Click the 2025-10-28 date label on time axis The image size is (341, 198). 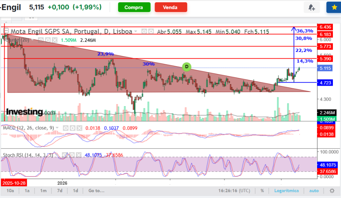click(14, 183)
